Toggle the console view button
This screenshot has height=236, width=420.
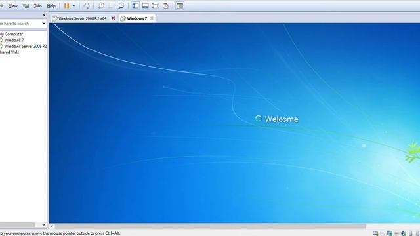(180, 6)
